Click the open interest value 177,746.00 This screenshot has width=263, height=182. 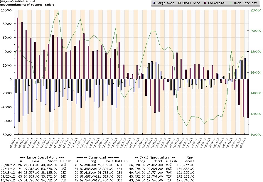click(x=186, y=180)
